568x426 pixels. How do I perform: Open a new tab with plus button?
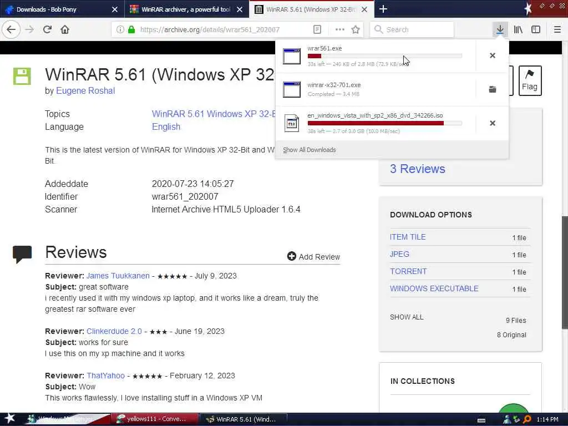click(383, 9)
